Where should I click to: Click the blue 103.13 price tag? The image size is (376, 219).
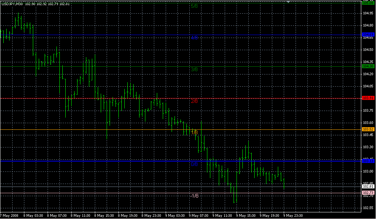pyautogui.click(x=368, y=161)
